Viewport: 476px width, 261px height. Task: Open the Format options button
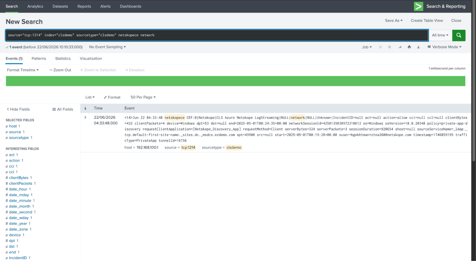(112, 98)
